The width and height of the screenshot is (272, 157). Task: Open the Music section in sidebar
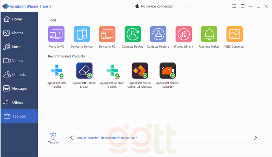tap(17, 47)
